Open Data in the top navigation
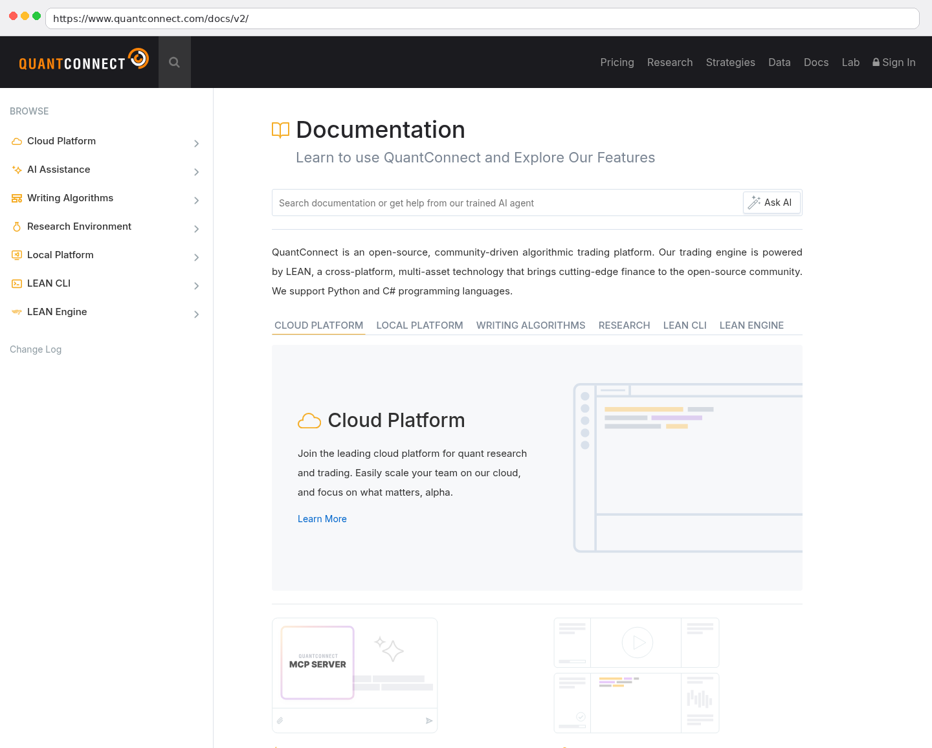Viewport: 932px width, 748px height. coord(779,62)
